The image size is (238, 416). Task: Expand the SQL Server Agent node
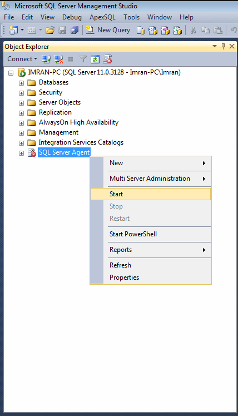coord(21,153)
